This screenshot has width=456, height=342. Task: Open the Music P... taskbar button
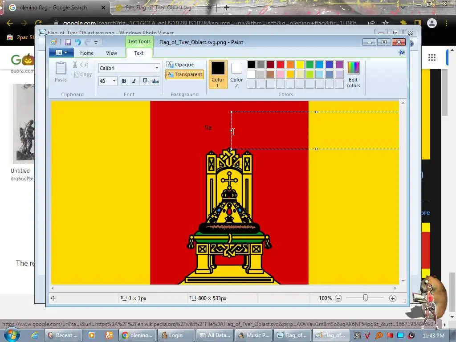click(x=253, y=335)
